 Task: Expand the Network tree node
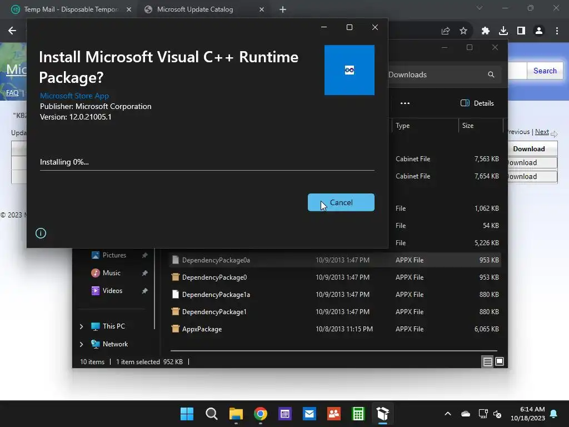81,344
